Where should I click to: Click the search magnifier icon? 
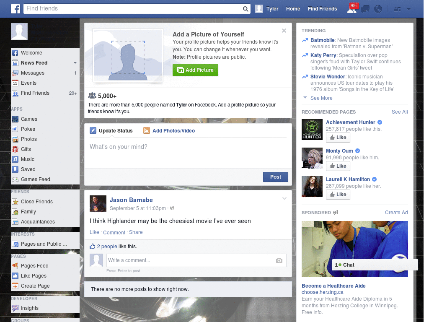tap(246, 9)
